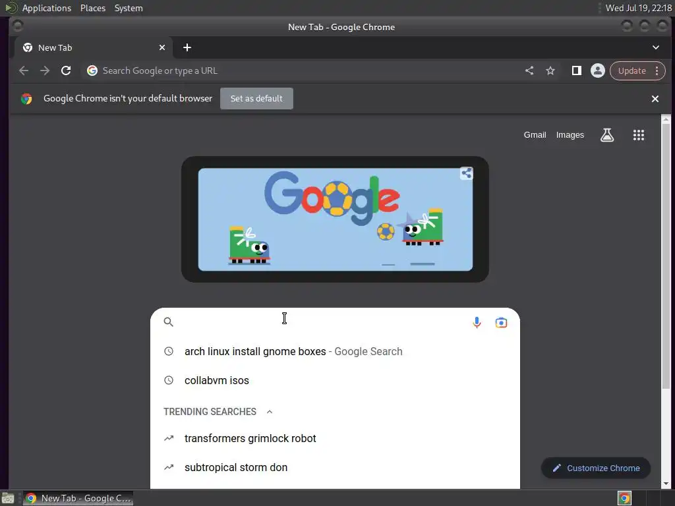Select trending search transformers grimlock robot
The width and height of the screenshot is (675, 506).
[335, 438]
